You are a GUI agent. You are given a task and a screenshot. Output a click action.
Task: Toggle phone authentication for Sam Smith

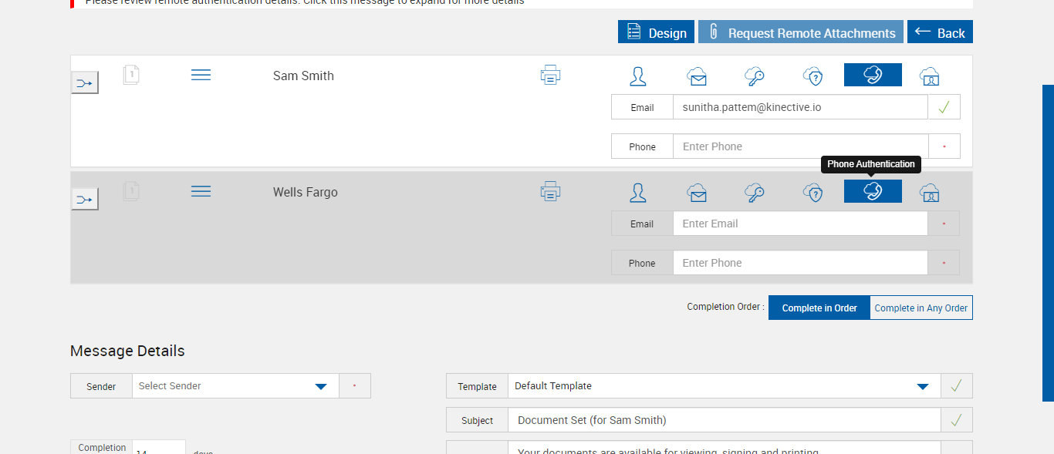coord(873,75)
